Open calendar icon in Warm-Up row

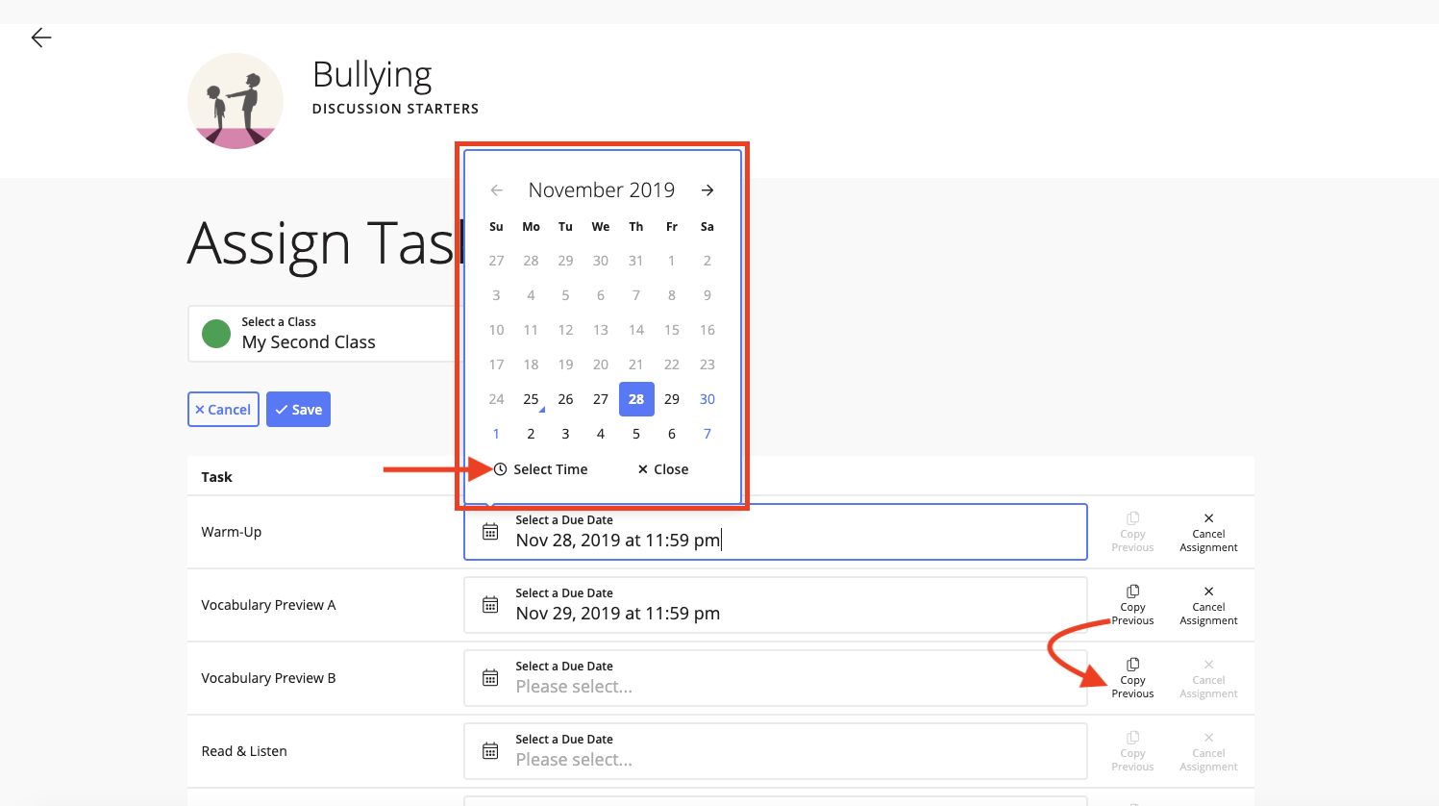click(490, 532)
